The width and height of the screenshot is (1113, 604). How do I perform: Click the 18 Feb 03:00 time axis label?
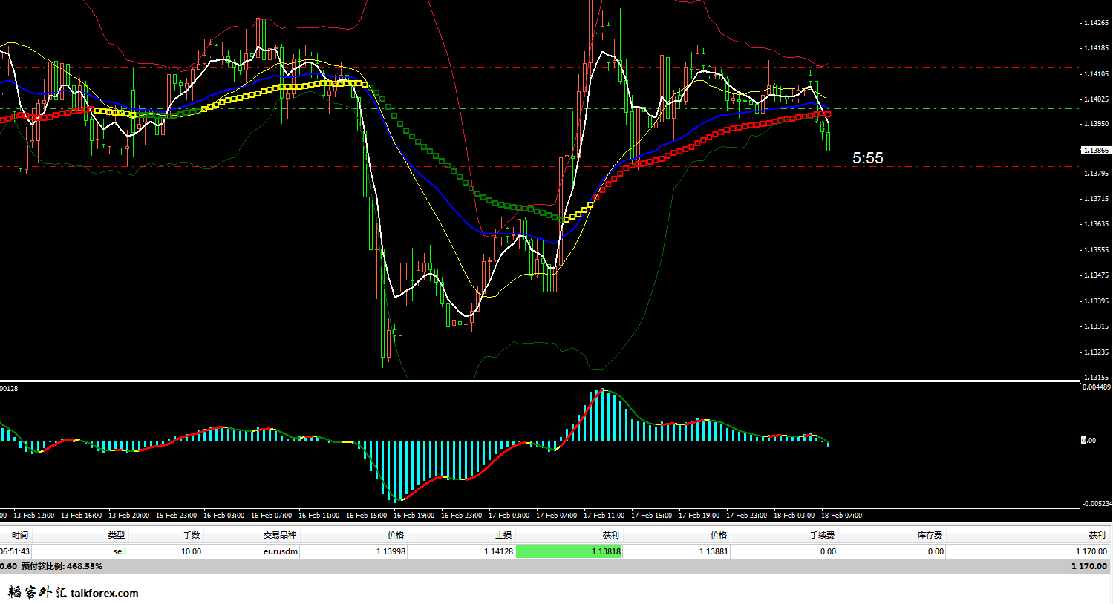tap(794, 515)
